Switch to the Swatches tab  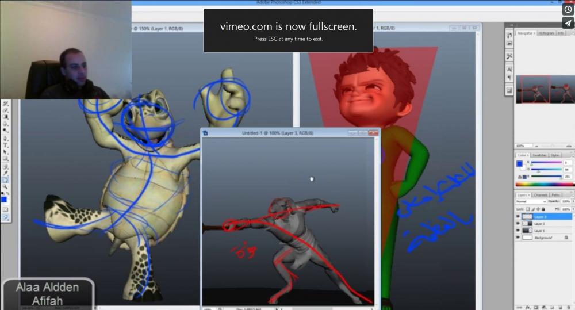click(539, 155)
